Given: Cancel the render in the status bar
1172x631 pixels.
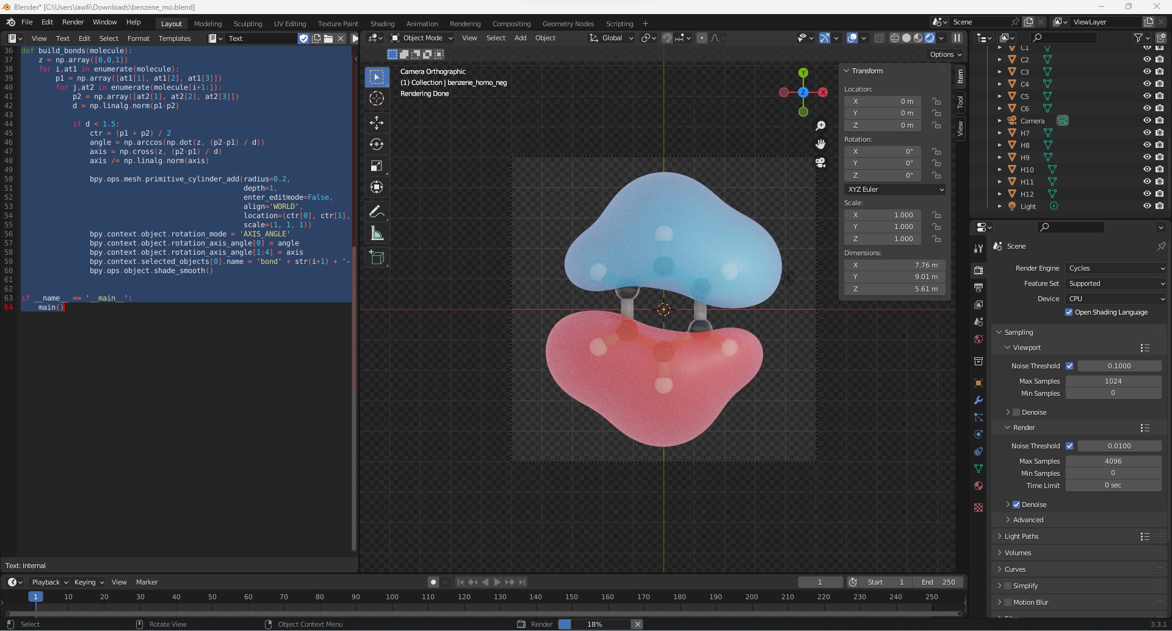Looking at the screenshot, I should [637, 624].
